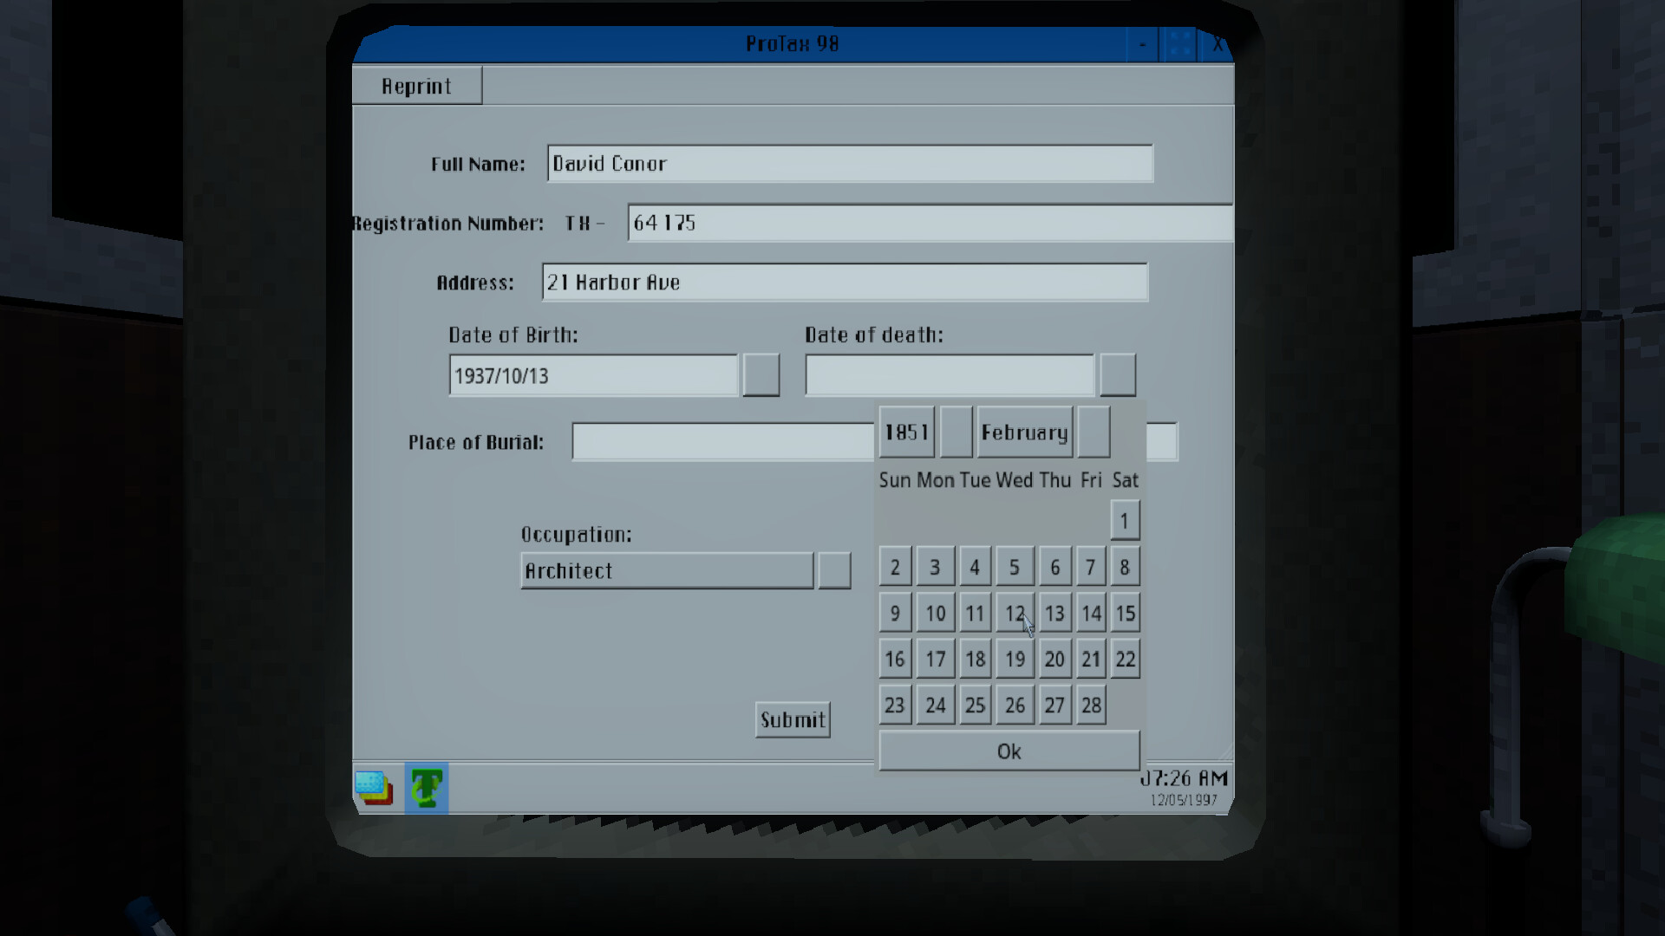1665x936 pixels.
Task: Open the calendar picker beside Date of Birth
Action: coord(761,374)
